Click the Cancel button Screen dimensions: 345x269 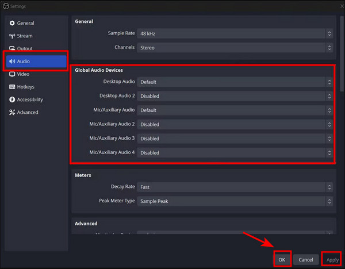pos(306,260)
